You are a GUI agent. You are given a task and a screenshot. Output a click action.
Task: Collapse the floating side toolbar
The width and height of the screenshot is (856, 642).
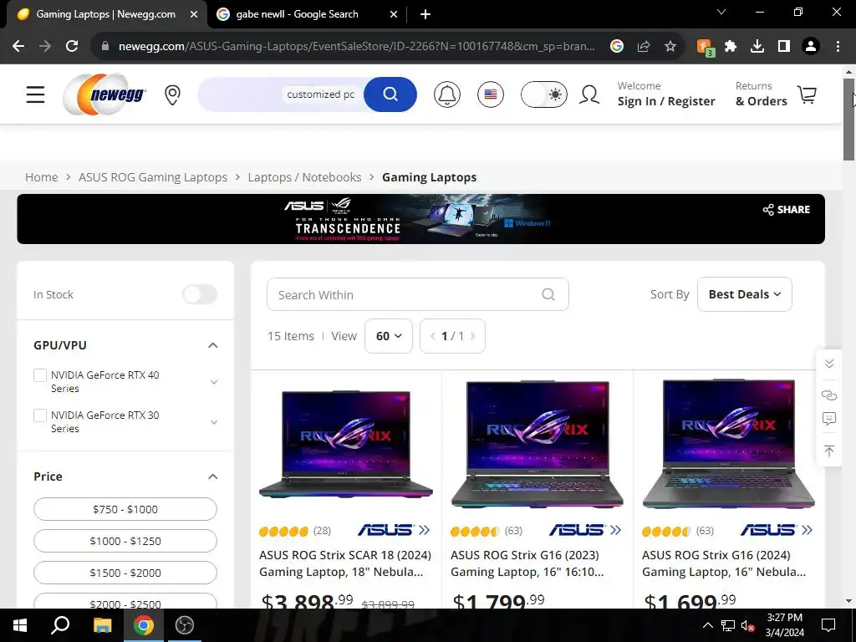(x=828, y=364)
